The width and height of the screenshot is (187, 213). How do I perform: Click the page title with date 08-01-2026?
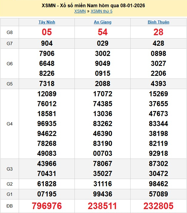93,6
